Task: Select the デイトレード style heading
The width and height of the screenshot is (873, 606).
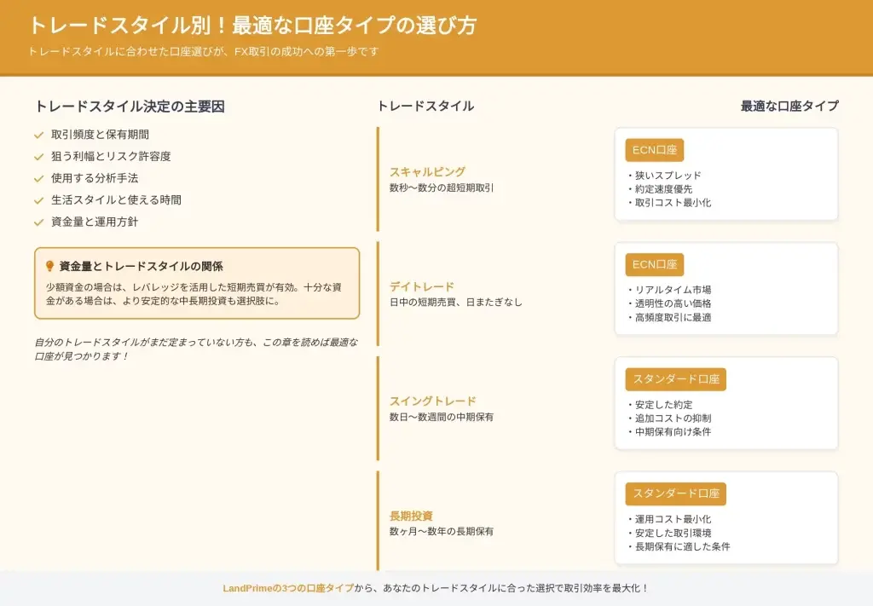Action: click(x=422, y=286)
